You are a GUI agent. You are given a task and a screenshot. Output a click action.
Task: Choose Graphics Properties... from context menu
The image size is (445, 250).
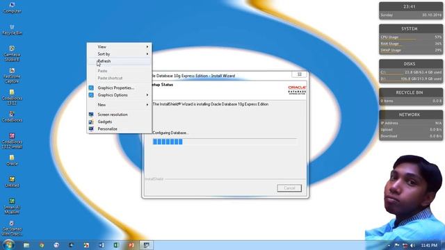click(x=119, y=88)
